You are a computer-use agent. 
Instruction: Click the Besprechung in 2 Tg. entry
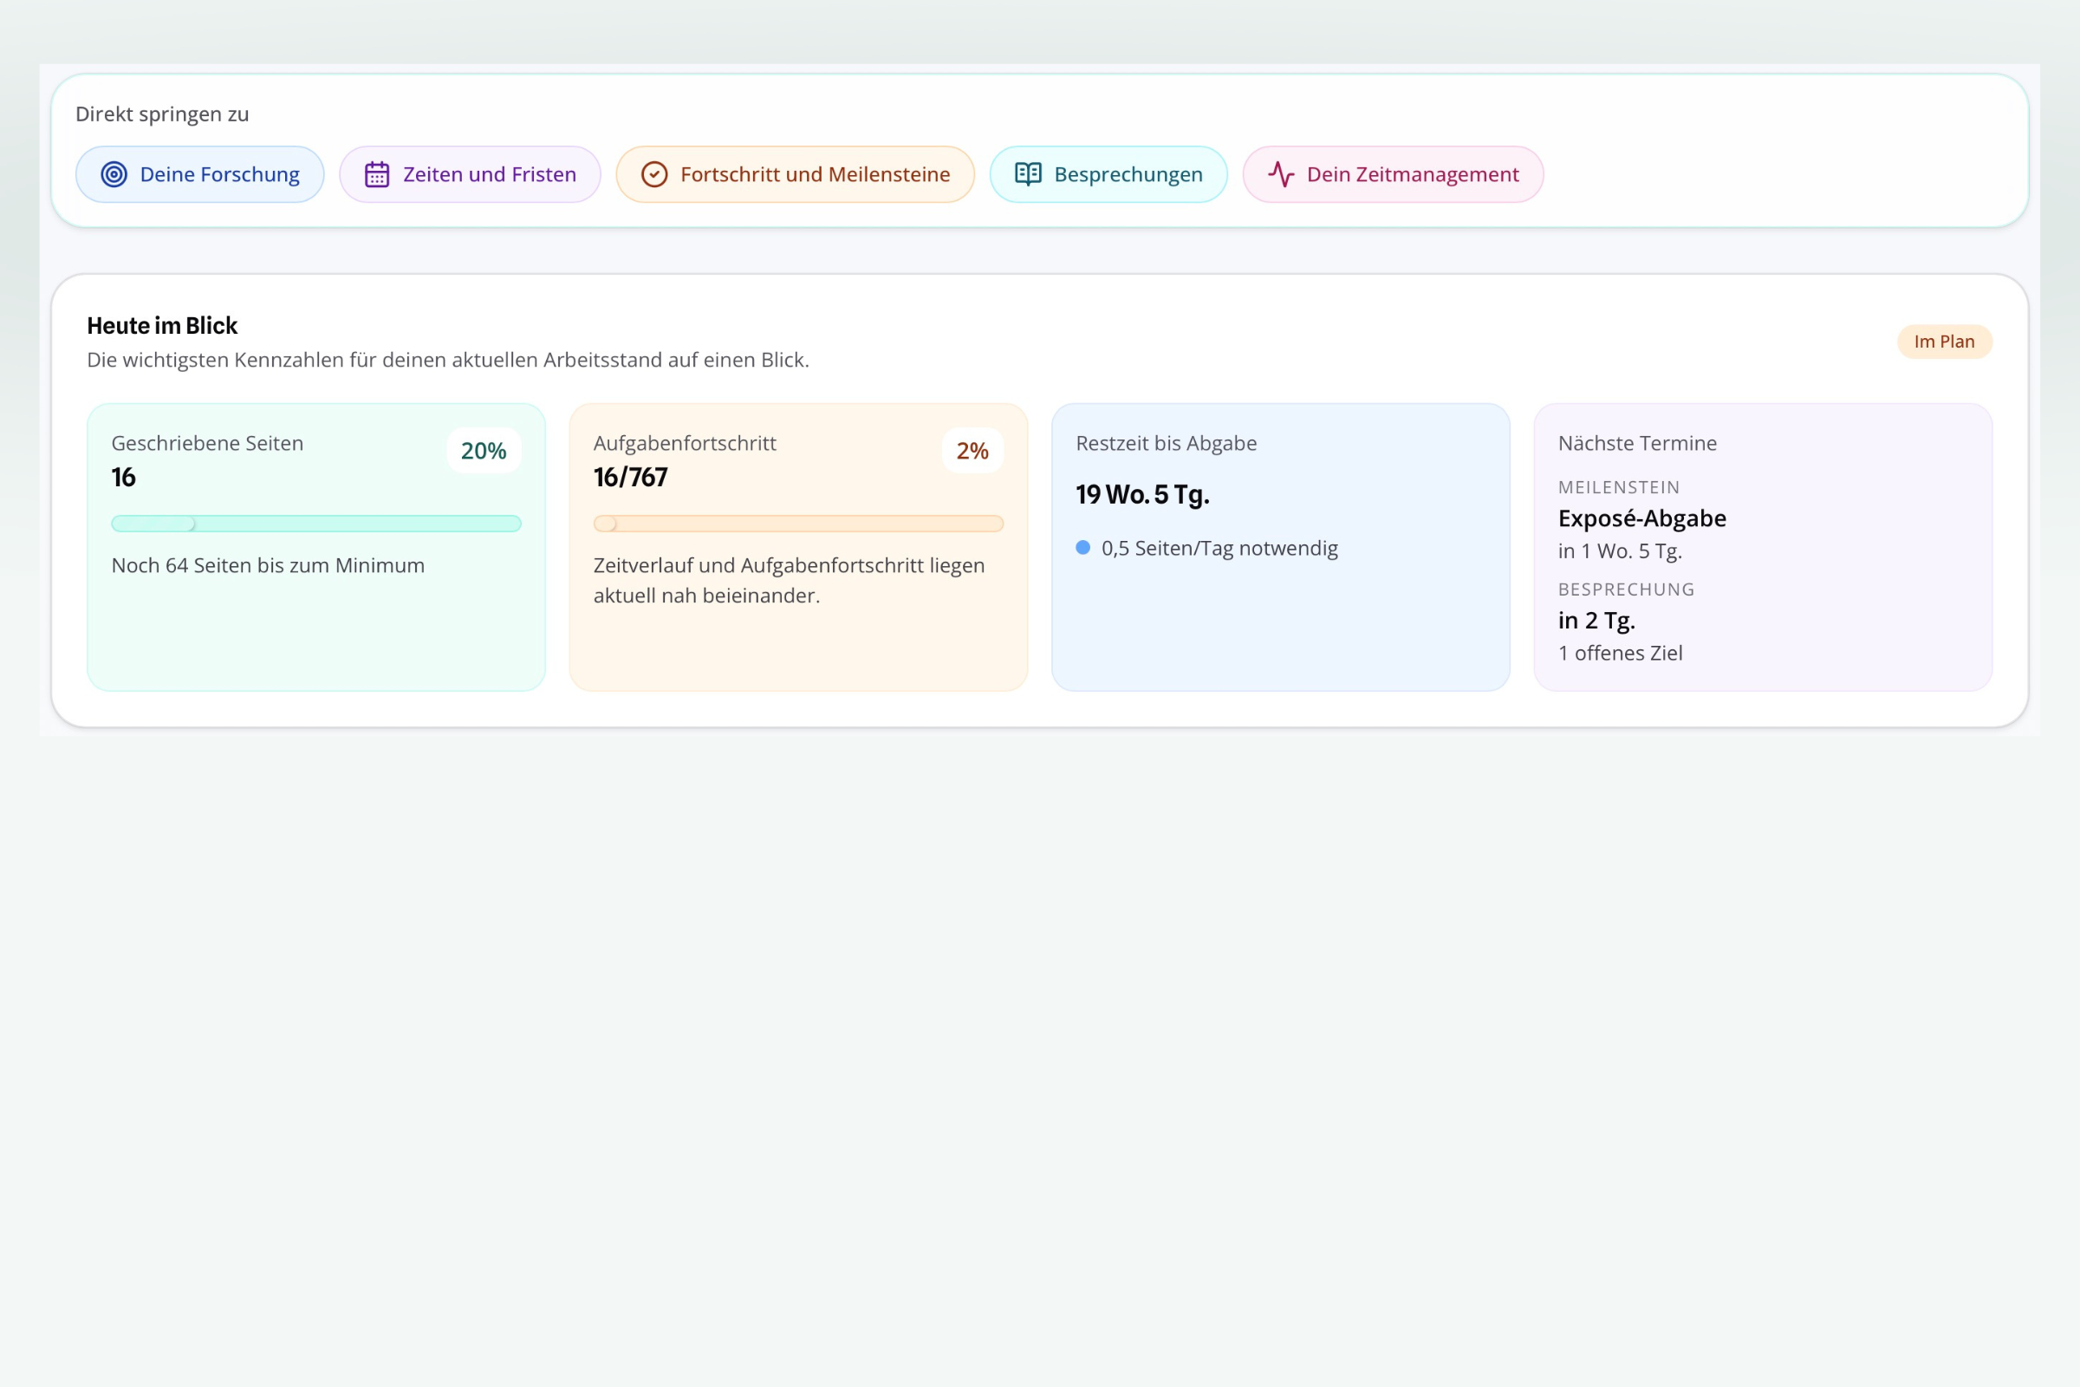coord(1596,621)
